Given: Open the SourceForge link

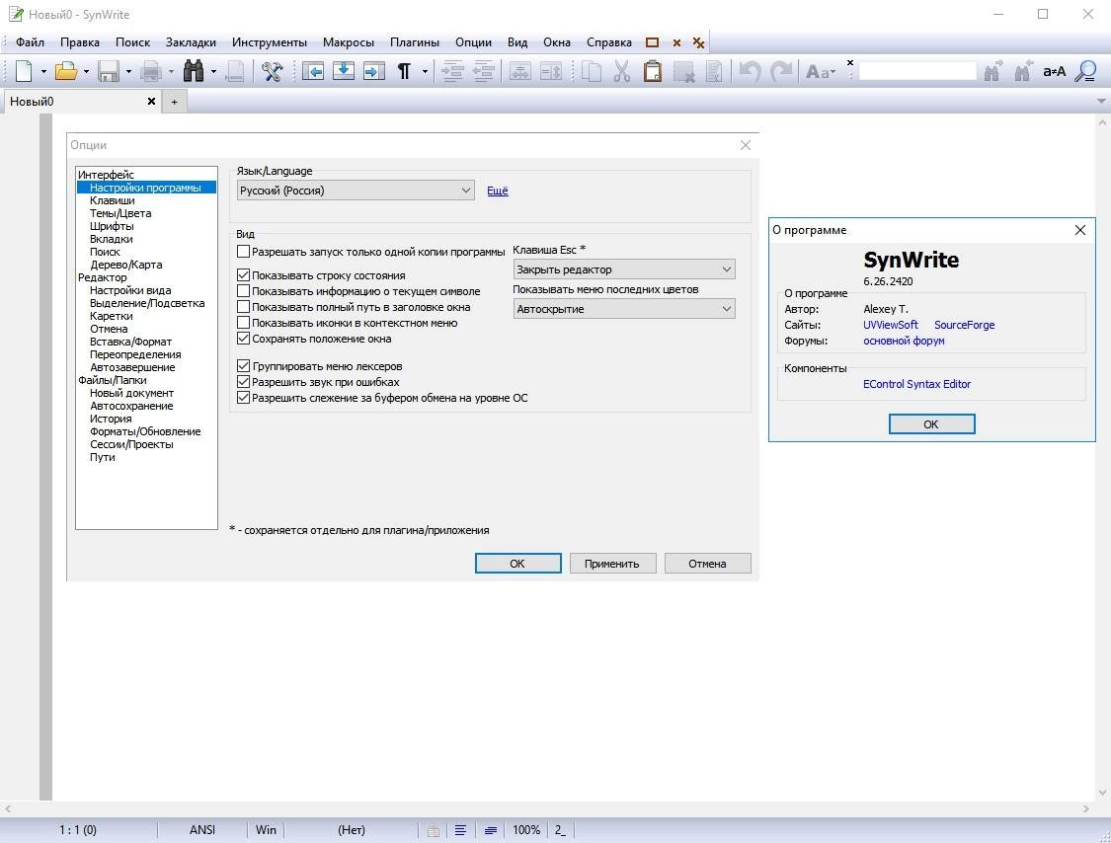Looking at the screenshot, I should coord(964,325).
